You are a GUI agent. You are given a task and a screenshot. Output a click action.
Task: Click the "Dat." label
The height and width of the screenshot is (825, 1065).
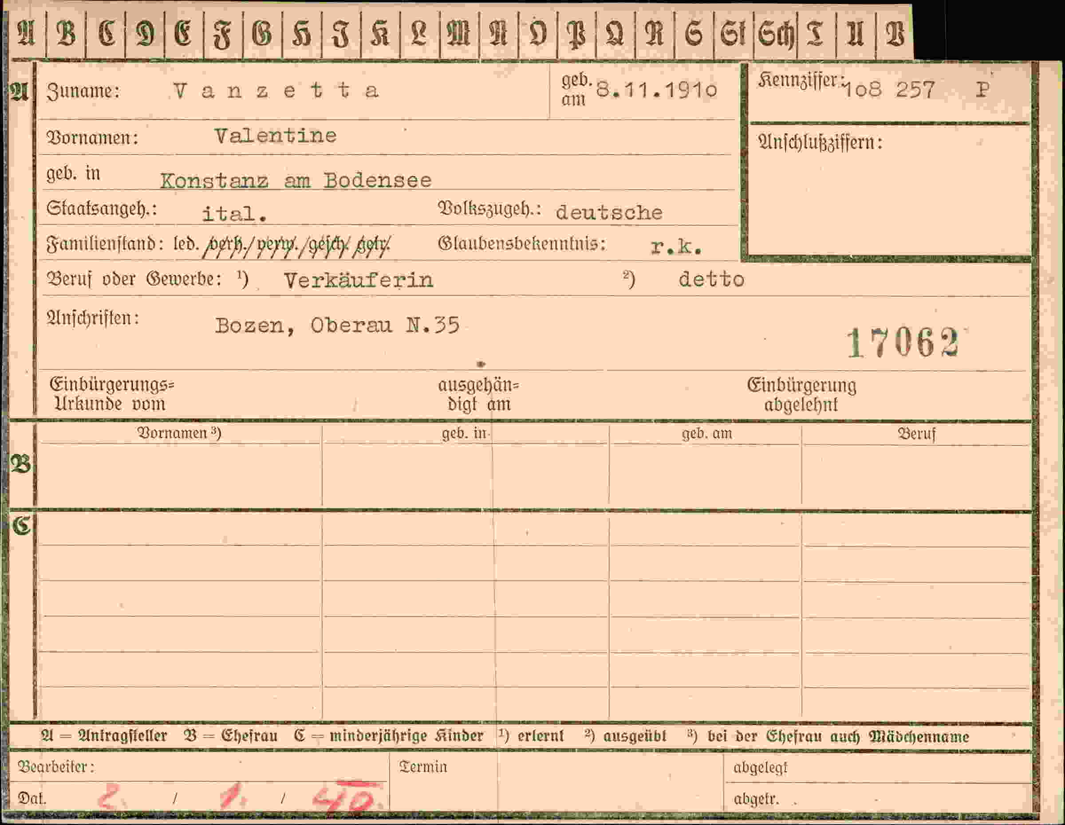[x=32, y=798]
